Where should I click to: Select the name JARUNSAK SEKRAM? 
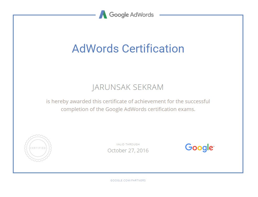(x=128, y=87)
